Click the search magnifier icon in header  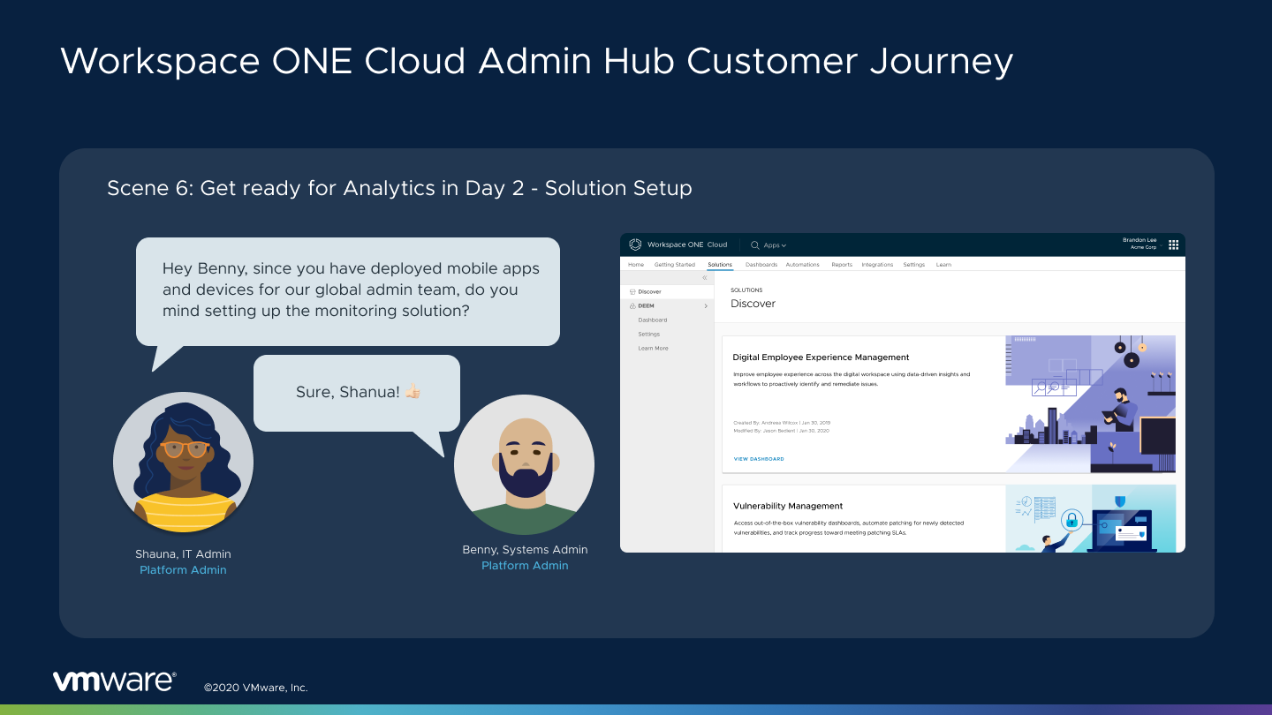755,245
